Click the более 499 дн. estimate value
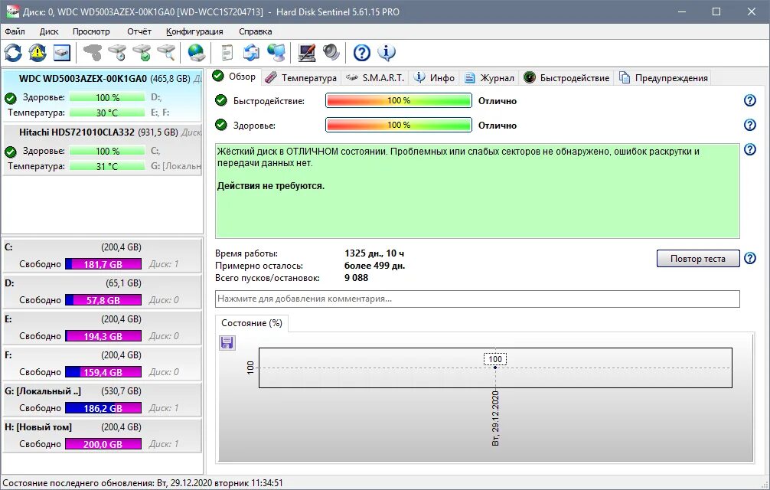 [x=375, y=266]
